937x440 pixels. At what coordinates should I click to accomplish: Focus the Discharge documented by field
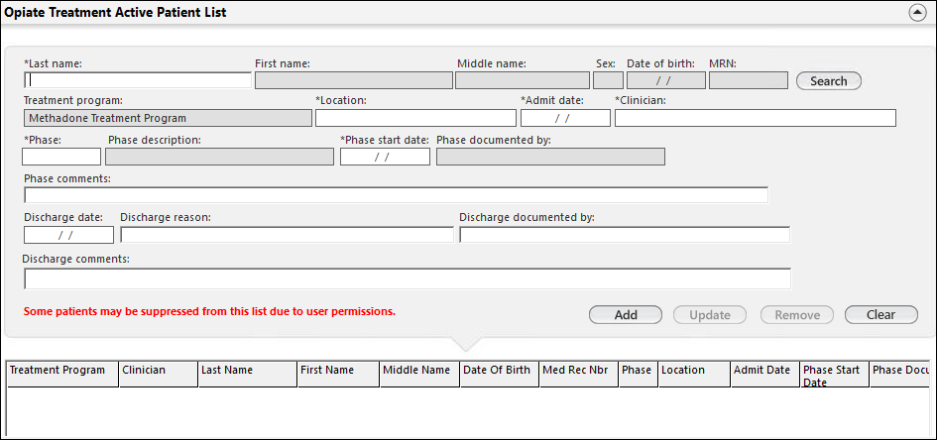625,235
